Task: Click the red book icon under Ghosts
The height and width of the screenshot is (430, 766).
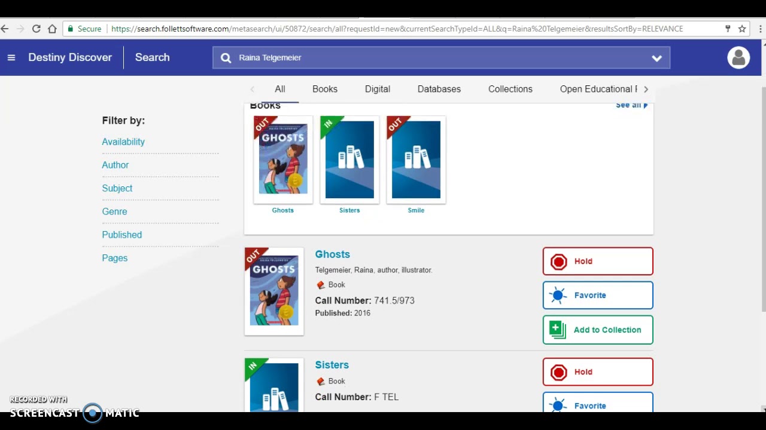Action: tap(321, 285)
